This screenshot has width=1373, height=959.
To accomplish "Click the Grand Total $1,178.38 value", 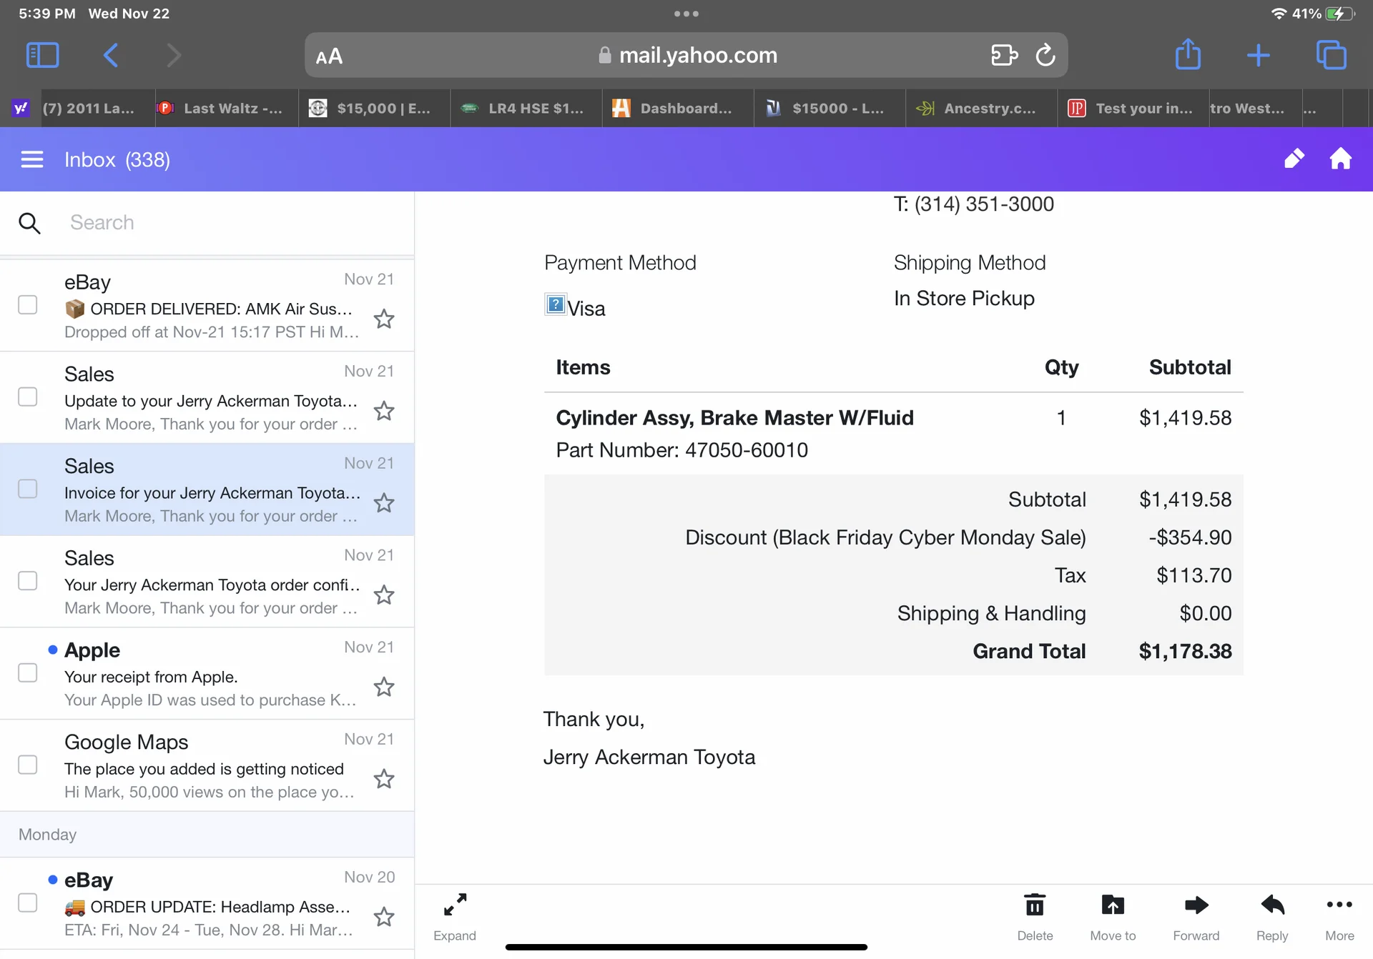I will (x=1185, y=651).
